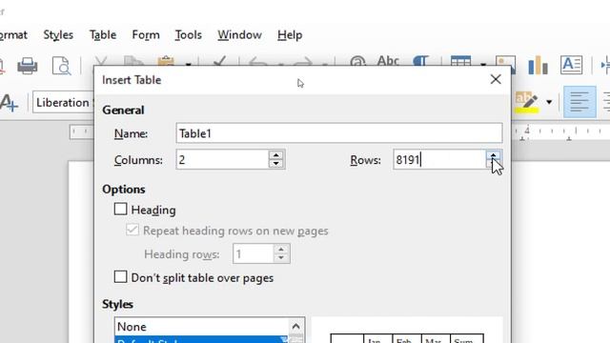The image size is (610, 343).
Task: Click the Align Left icon
Action: tap(579, 102)
